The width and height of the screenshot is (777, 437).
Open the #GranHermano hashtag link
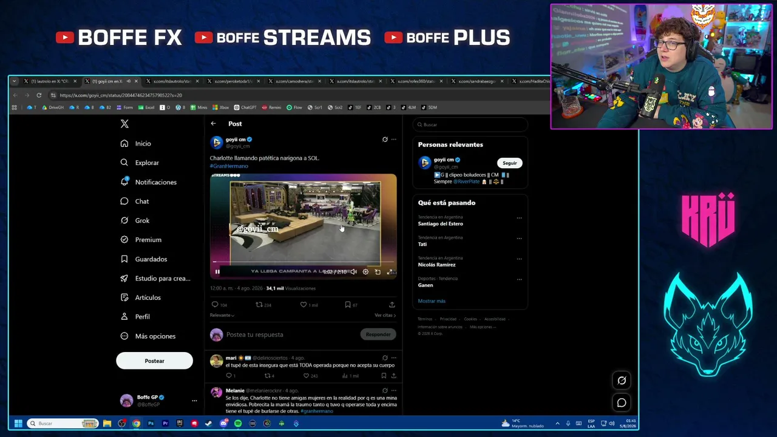[229, 166]
